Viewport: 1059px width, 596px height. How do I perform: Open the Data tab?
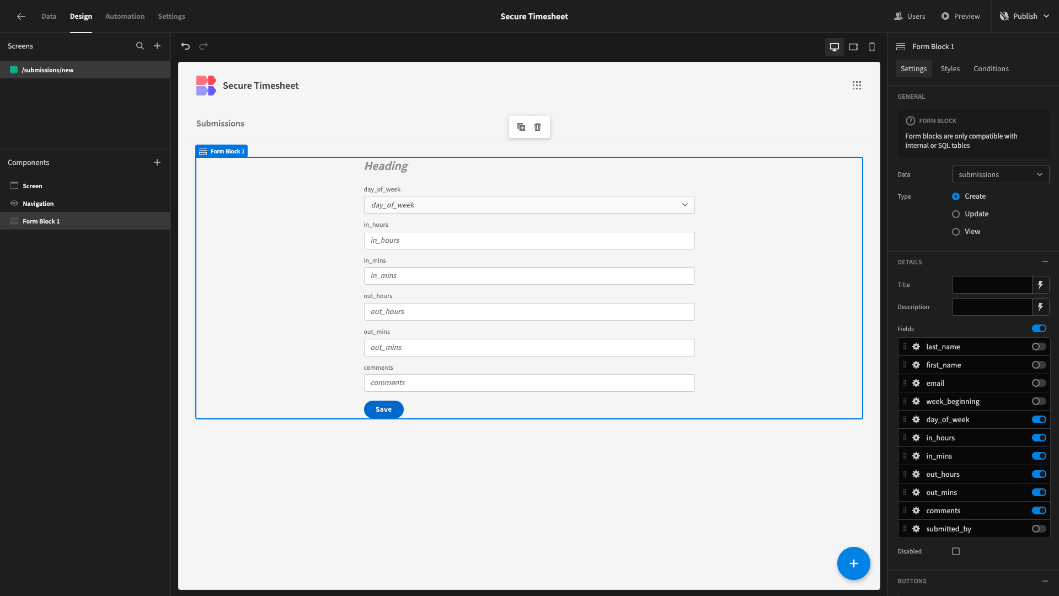pos(49,16)
